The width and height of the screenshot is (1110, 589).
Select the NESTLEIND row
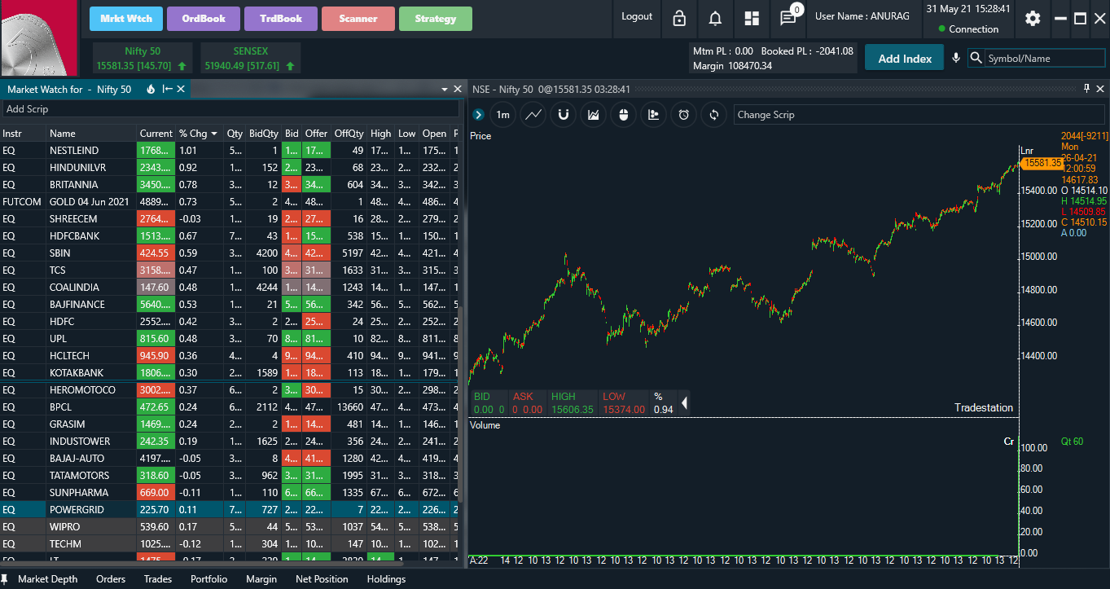point(230,151)
